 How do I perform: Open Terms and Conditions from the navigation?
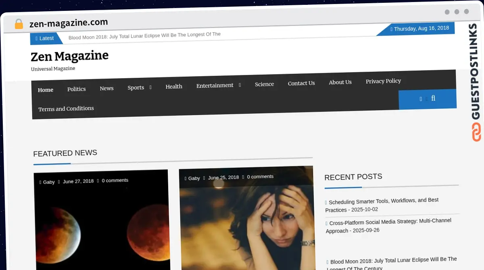tap(66, 108)
